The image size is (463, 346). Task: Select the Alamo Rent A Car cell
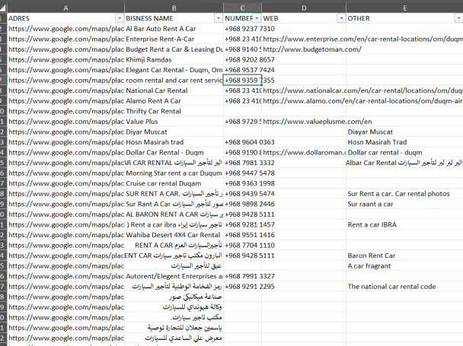174,101
